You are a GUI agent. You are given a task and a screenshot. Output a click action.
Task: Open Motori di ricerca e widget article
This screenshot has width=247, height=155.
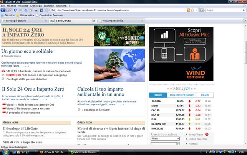click(111, 130)
